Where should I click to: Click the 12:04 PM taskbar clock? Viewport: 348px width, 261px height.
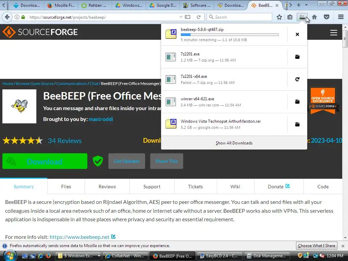click(335, 256)
